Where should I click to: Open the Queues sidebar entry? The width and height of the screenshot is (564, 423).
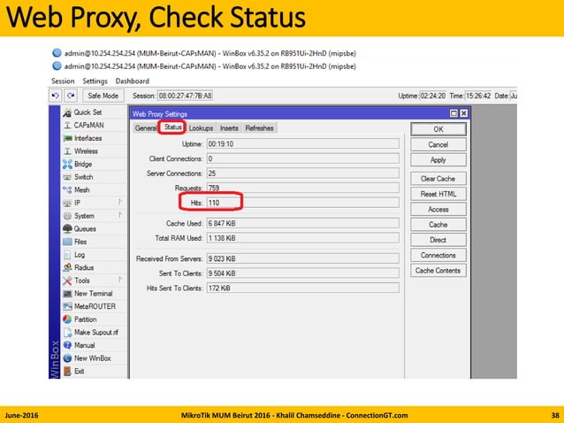tap(95, 229)
